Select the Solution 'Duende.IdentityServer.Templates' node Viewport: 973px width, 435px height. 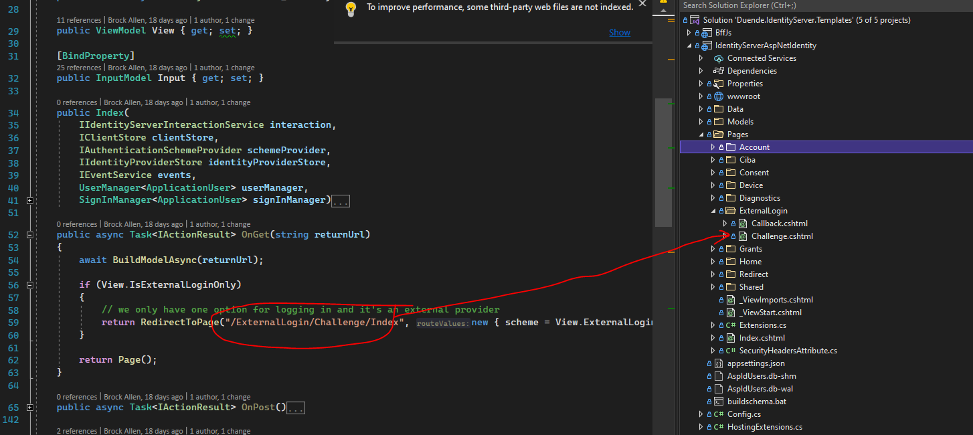[806, 20]
